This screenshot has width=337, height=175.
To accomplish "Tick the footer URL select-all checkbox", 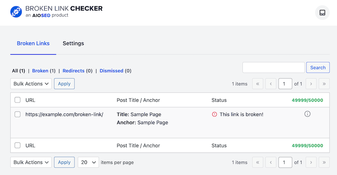I will point(18,146).
